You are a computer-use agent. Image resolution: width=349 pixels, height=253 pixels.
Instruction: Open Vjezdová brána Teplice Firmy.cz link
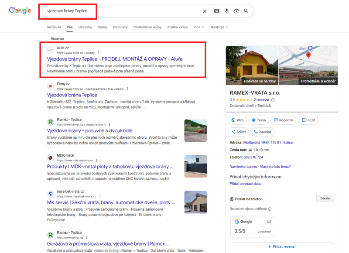point(72,95)
